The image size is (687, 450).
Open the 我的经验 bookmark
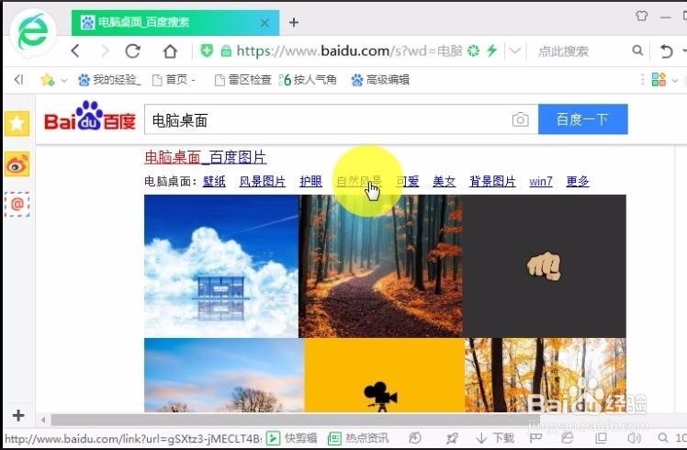tap(109, 80)
